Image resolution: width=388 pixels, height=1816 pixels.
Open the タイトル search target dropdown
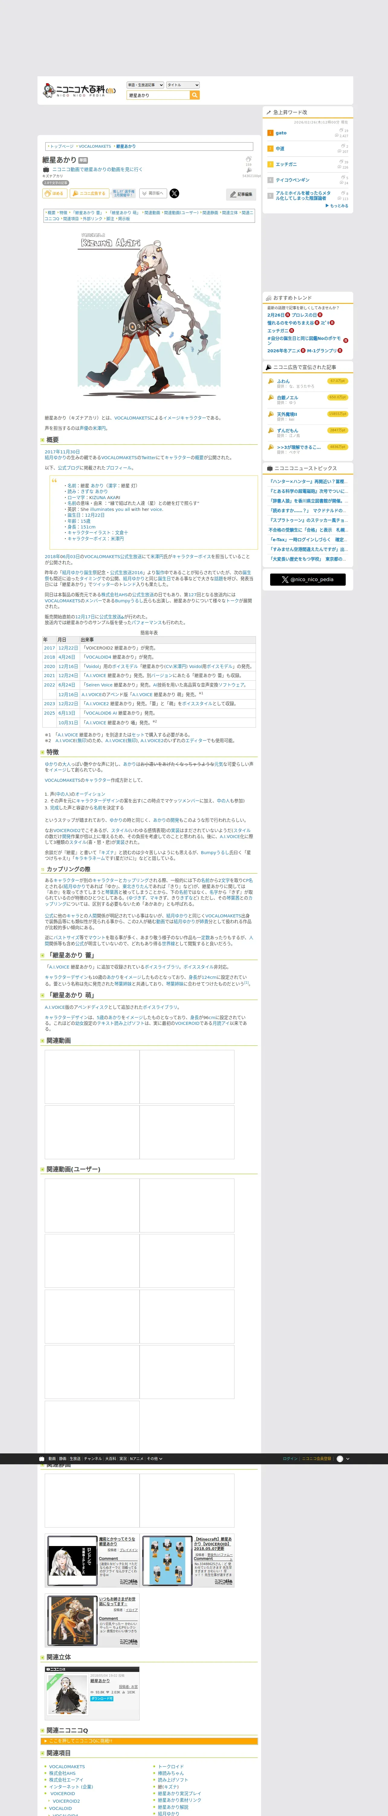pyautogui.click(x=183, y=85)
